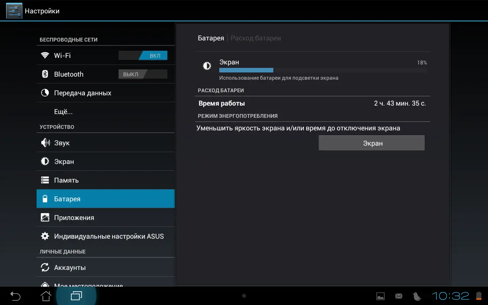
Task: Click the Экран brightness icon in sidebar
Action: (45, 161)
